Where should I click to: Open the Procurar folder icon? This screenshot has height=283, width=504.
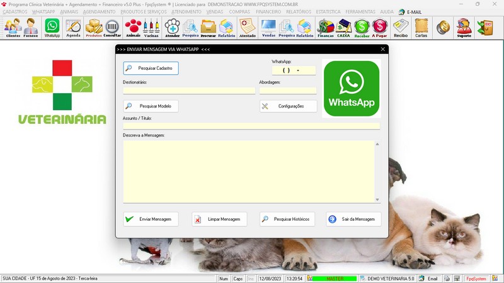click(x=209, y=28)
